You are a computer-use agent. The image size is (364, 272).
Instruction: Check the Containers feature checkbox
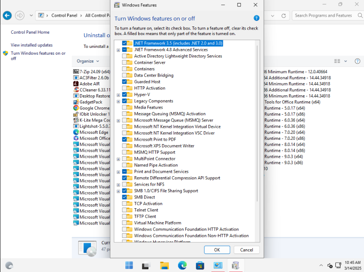click(x=124, y=69)
